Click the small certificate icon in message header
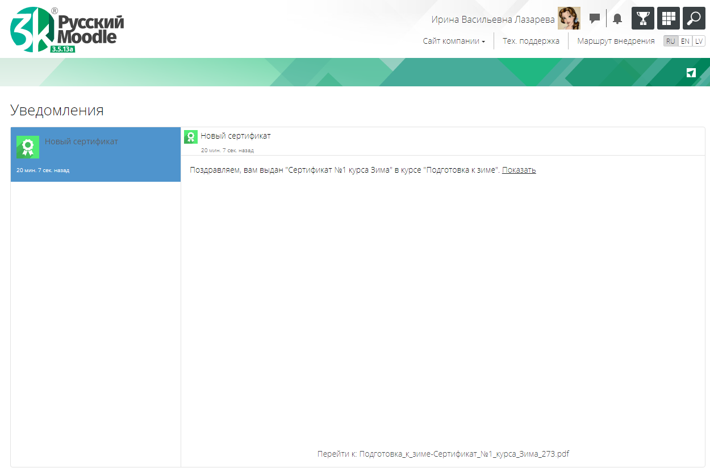Screen dimensions: 710x472 [x=190, y=137]
